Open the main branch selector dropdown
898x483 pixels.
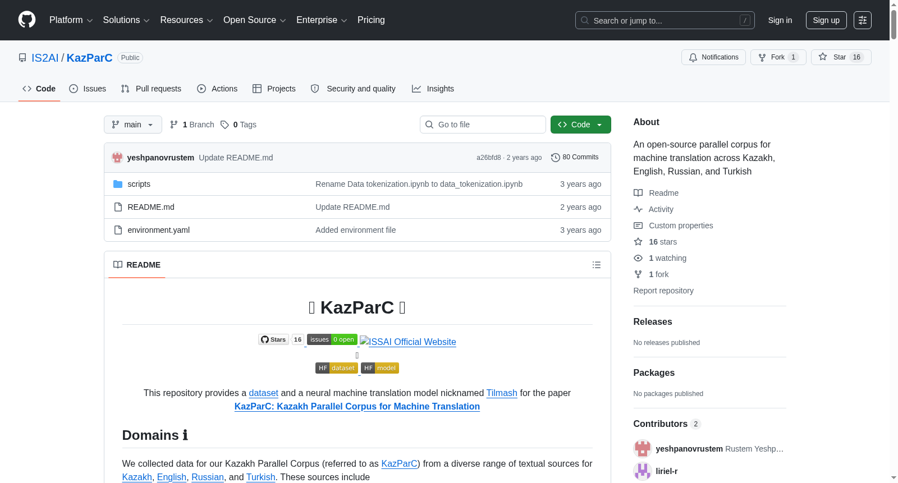[133, 125]
